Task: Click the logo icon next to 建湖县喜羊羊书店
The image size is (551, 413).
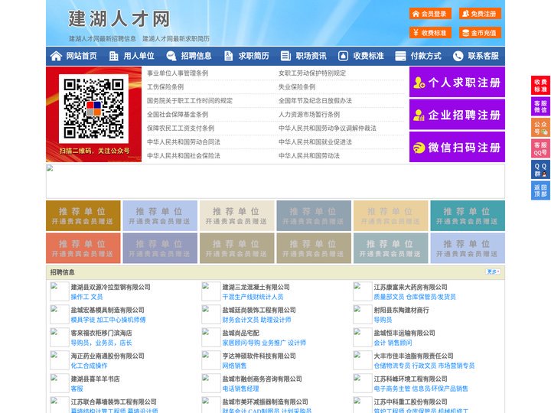Action: 59,383
